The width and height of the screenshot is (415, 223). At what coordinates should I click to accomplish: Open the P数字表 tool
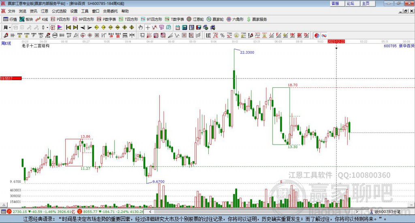point(107,19)
